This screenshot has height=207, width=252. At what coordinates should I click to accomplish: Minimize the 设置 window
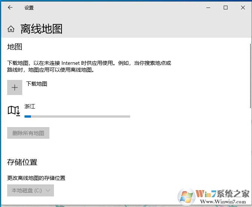pos(208,8)
